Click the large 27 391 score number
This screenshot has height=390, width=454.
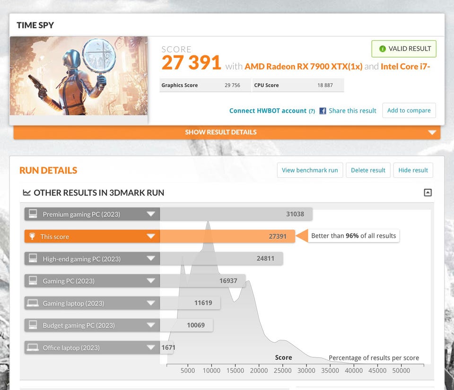192,62
